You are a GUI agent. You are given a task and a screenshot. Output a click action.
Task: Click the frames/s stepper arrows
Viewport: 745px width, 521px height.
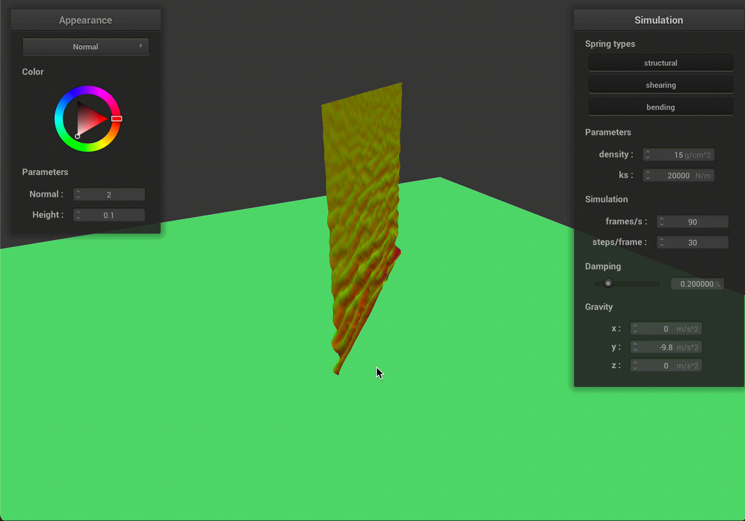pos(662,222)
